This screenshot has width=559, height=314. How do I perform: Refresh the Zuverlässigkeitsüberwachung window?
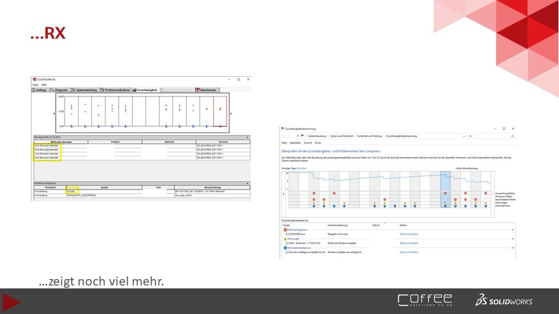coord(470,136)
